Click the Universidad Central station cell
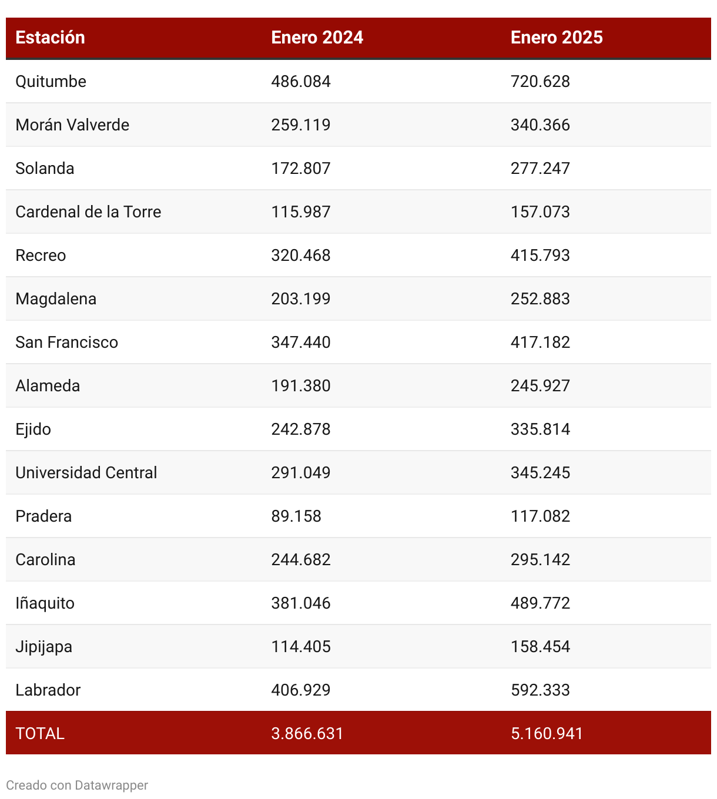The image size is (717, 799). (x=86, y=472)
